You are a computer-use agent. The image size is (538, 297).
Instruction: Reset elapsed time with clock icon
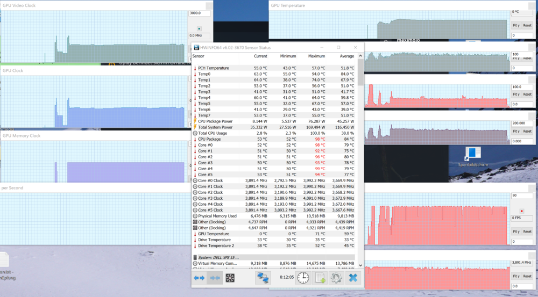(303, 278)
